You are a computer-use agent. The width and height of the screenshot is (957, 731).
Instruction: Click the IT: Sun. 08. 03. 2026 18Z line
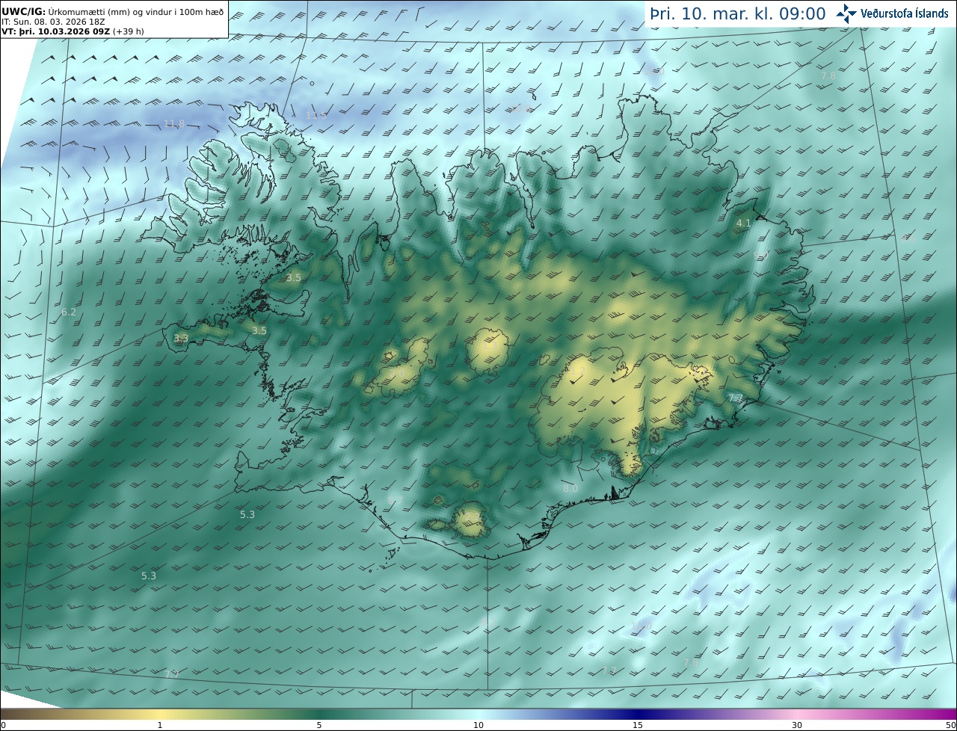coord(53,22)
